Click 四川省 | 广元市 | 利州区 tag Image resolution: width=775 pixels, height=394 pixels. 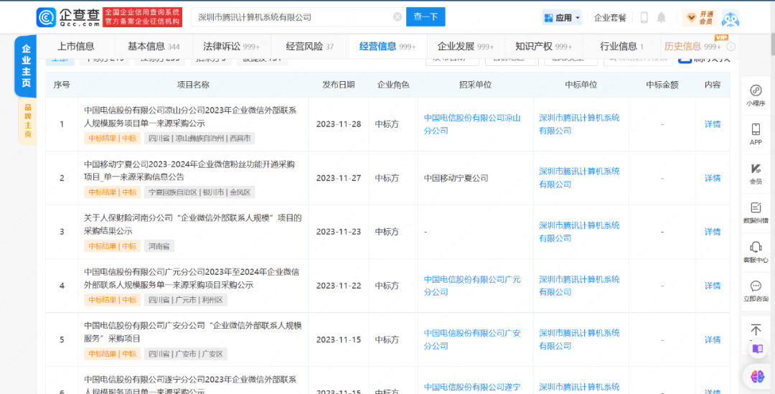tap(186, 300)
